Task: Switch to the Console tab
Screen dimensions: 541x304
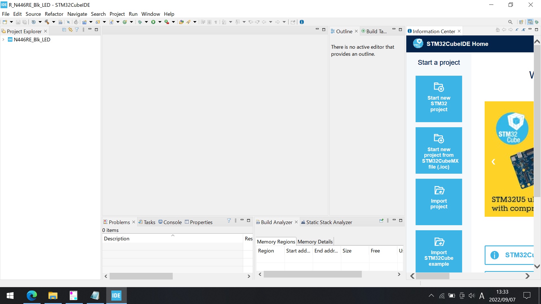Action: tap(172, 222)
